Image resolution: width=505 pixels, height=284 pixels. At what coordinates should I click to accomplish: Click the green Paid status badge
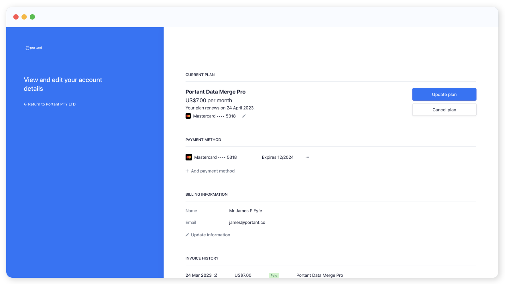pyautogui.click(x=274, y=275)
